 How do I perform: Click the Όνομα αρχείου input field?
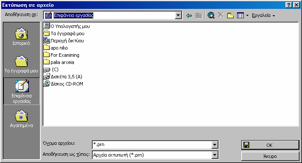(152, 144)
